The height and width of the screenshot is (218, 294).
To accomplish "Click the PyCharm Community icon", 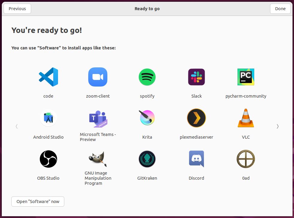I will click(x=246, y=77).
